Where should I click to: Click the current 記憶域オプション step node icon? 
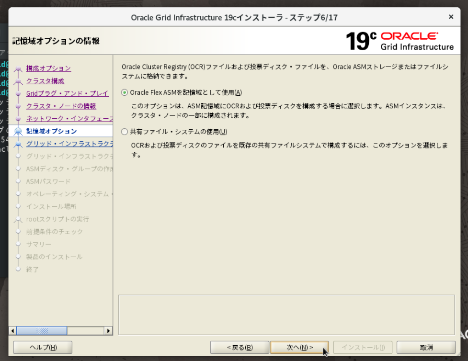tap(18, 131)
